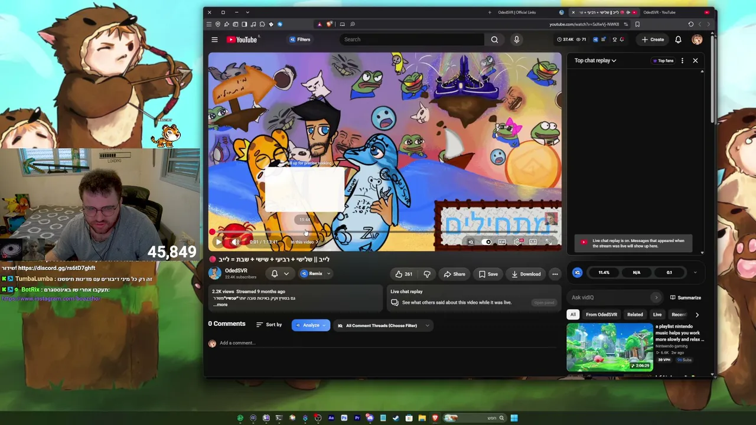Click the Summarize button
The width and height of the screenshot is (756, 425).
pos(685,297)
